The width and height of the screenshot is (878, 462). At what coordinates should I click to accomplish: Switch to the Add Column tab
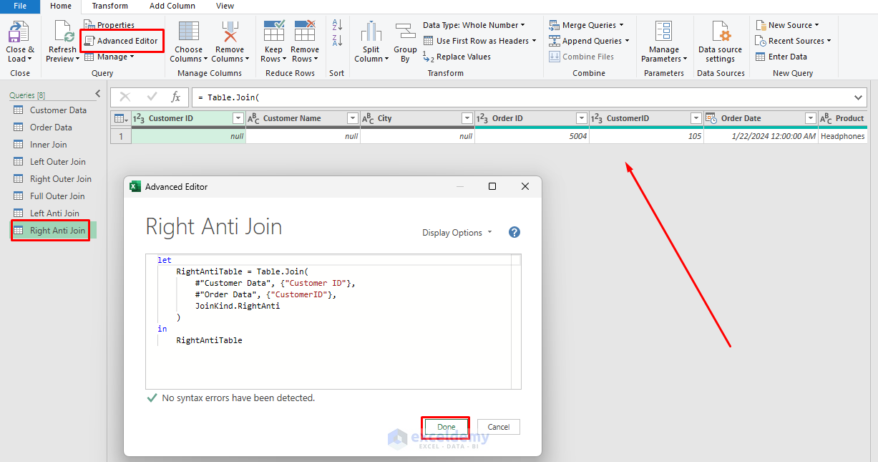coord(172,6)
